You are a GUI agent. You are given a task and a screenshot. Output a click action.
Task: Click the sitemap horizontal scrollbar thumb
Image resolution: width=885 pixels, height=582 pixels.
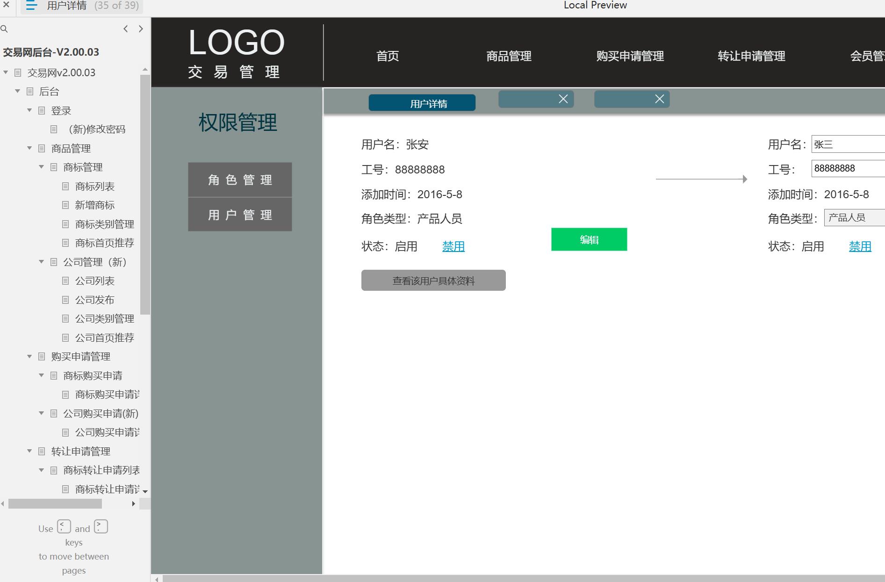[55, 503]
